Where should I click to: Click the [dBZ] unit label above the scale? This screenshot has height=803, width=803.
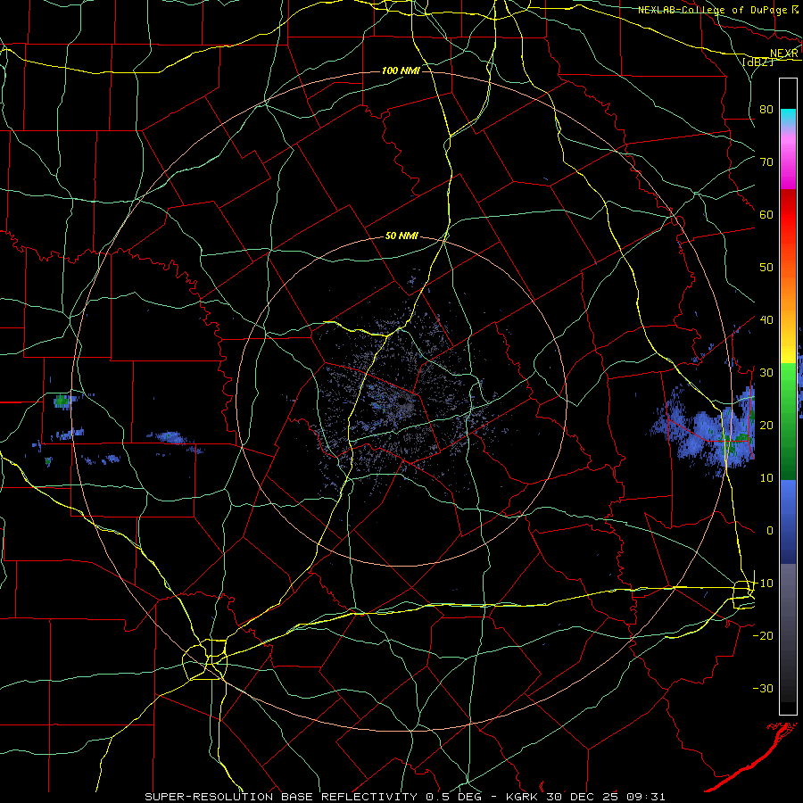pyautogui.click(x=757, y=62)
